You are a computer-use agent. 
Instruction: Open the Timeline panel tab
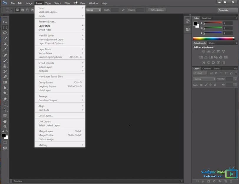[x=18, y=181]
